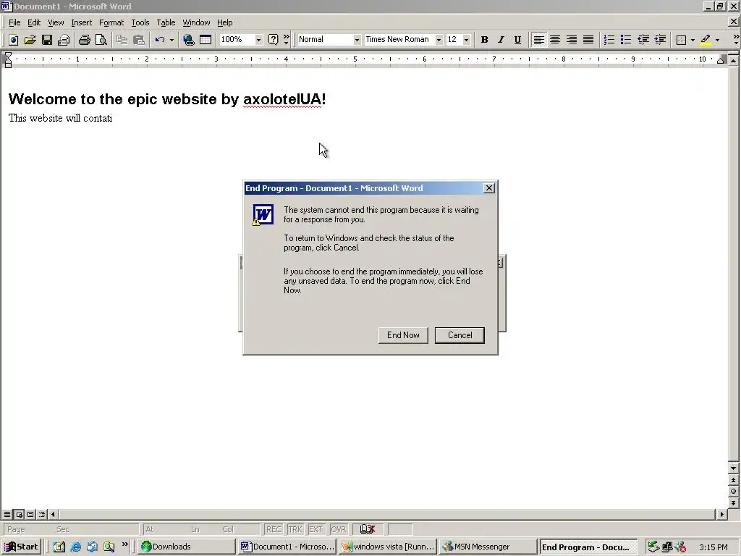Image resolution: width=741 pixels, height=556 pixels.
Task: Switch to MSN Messenger taskbar button
Action: [488, 547]
